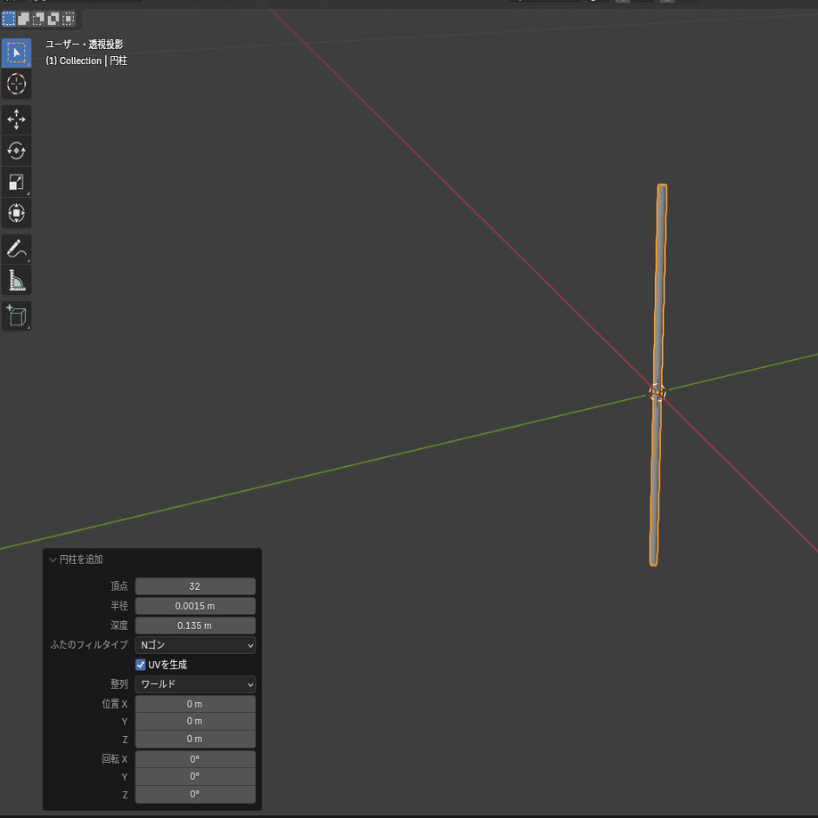Select the Scale tool
Screen dimensions: 818x818
[x=16, y=182]
